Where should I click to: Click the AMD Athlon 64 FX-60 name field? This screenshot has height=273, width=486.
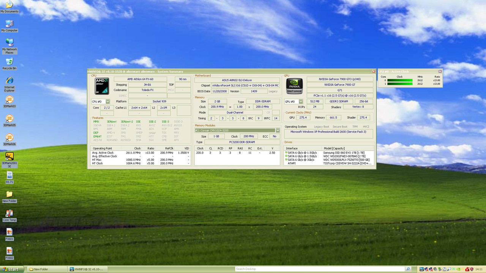141,79
